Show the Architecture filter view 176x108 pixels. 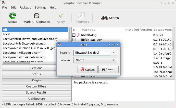pyautogui.click(x=36, y=99)
